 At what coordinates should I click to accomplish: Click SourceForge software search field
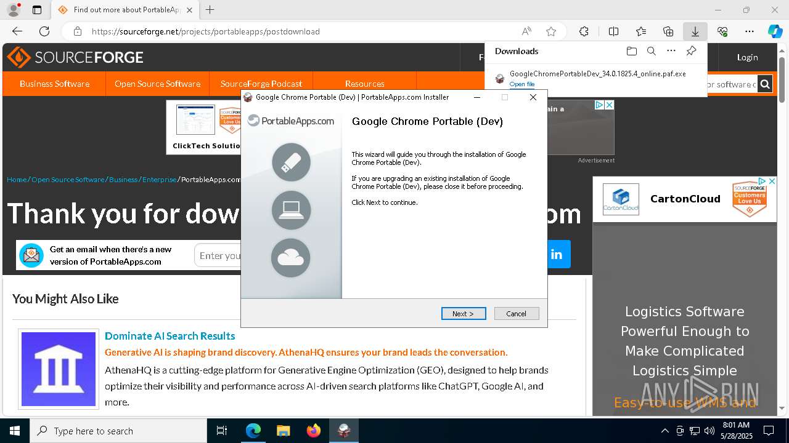point(731,84)
